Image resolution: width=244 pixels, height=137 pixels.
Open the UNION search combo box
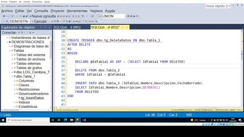[x=114, y=16]
